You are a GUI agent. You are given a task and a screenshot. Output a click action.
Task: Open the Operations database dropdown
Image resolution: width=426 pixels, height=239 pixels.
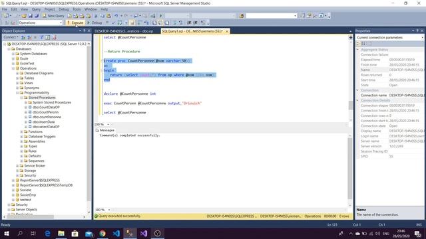coord(61,23)
